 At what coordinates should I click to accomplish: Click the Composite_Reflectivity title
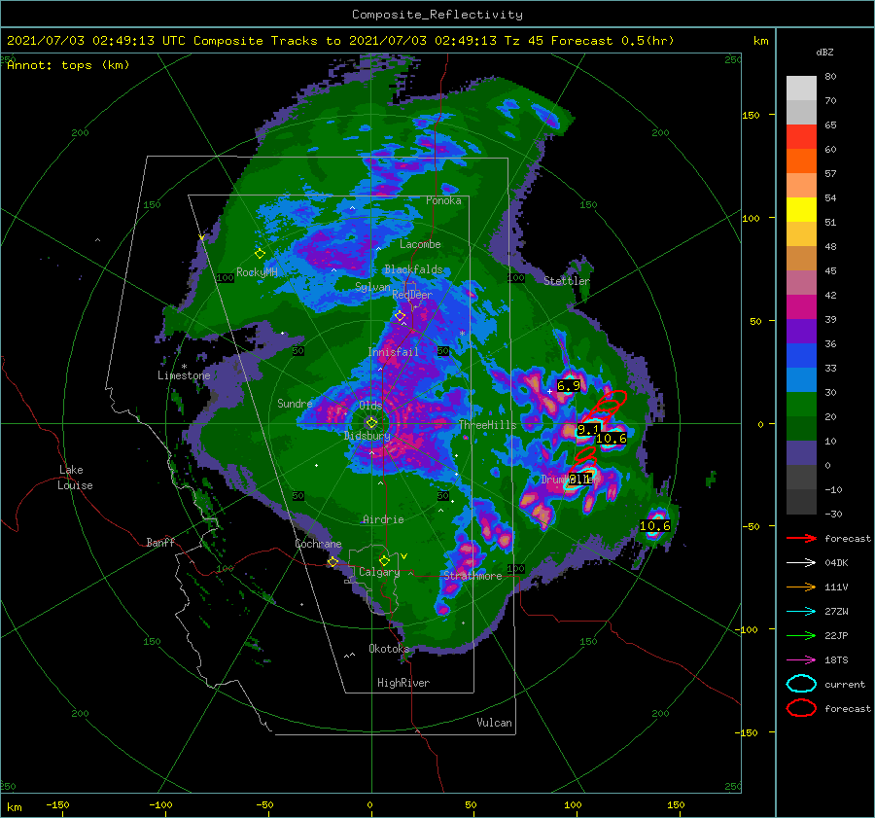(437, 15)
